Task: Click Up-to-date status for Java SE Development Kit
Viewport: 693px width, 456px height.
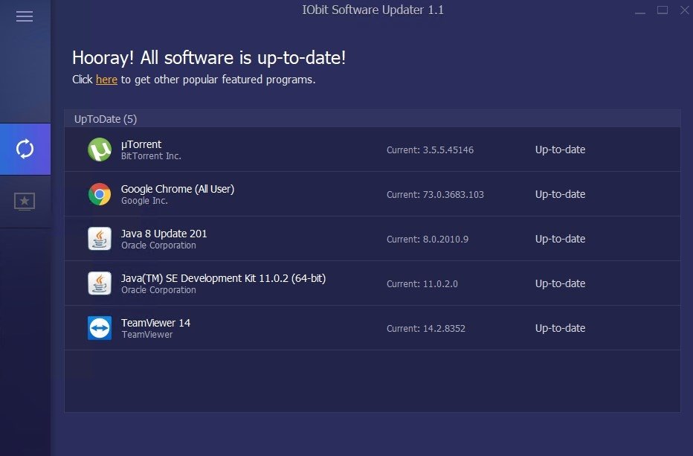Action: point(560,284)
